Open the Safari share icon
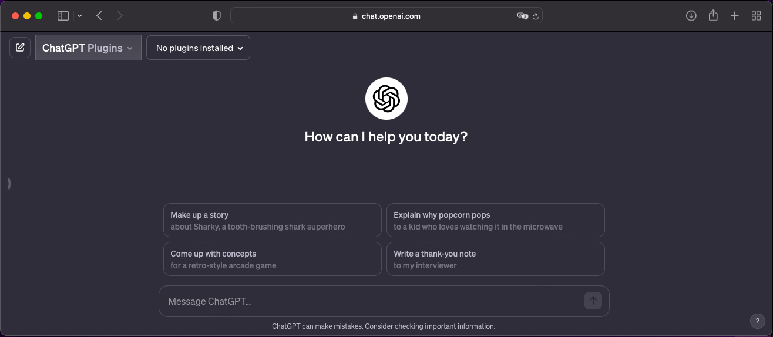 pos(713,16)
